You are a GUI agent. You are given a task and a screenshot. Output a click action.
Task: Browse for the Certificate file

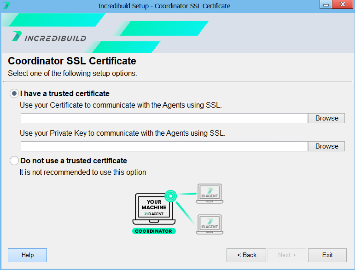[x=326, y=118]
